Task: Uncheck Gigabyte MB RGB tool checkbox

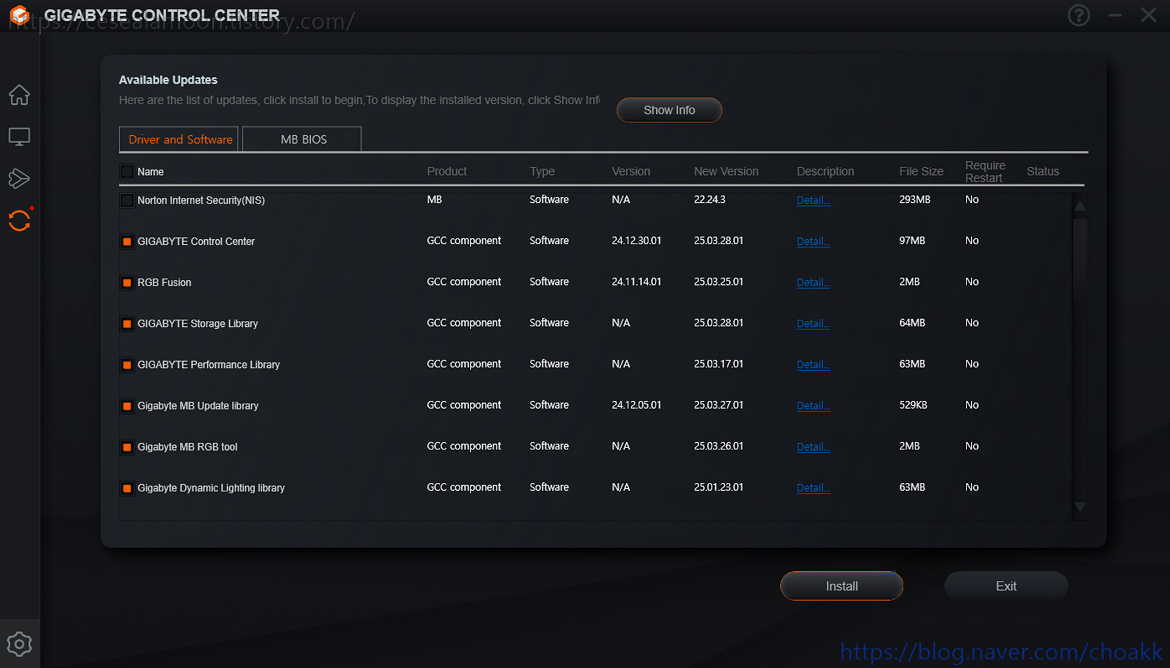Action: 127,447
